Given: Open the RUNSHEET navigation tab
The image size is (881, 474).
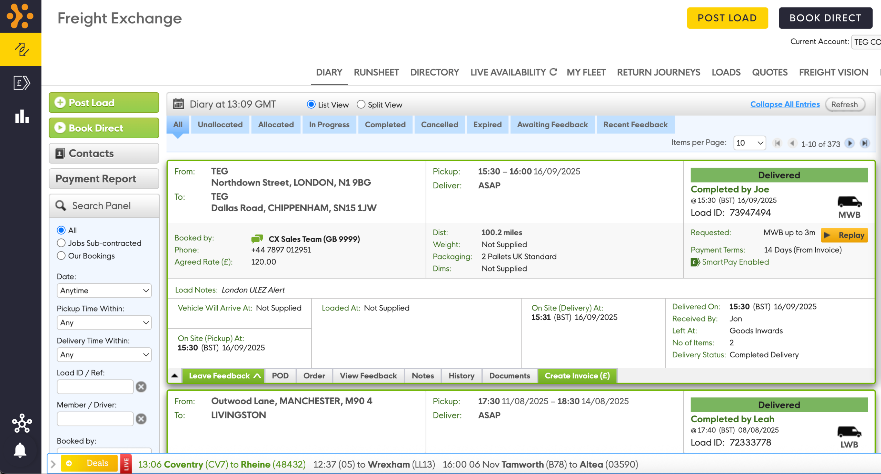Looking at the screenshot, I should coord(376,72).
